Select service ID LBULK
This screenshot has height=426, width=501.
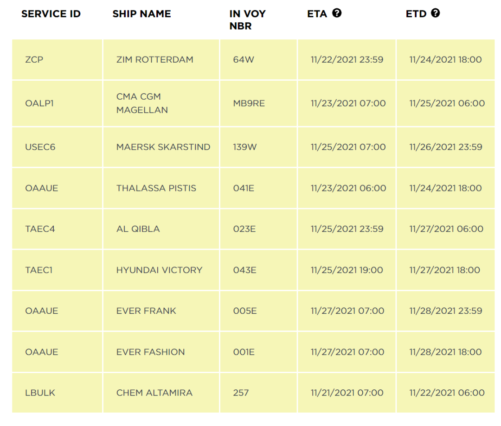click(x=40, y=393)
